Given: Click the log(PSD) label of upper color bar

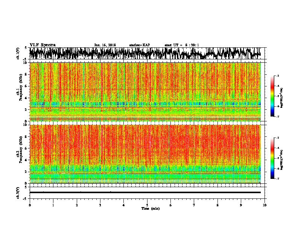Looking at the screenshot, I should (x=282, y=98).
